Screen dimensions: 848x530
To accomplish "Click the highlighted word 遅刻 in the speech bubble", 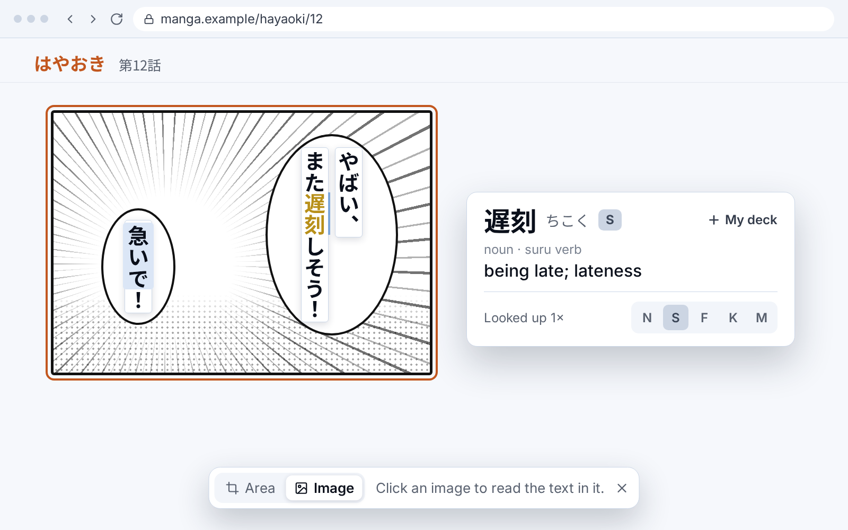I will [x=315, y=214].
